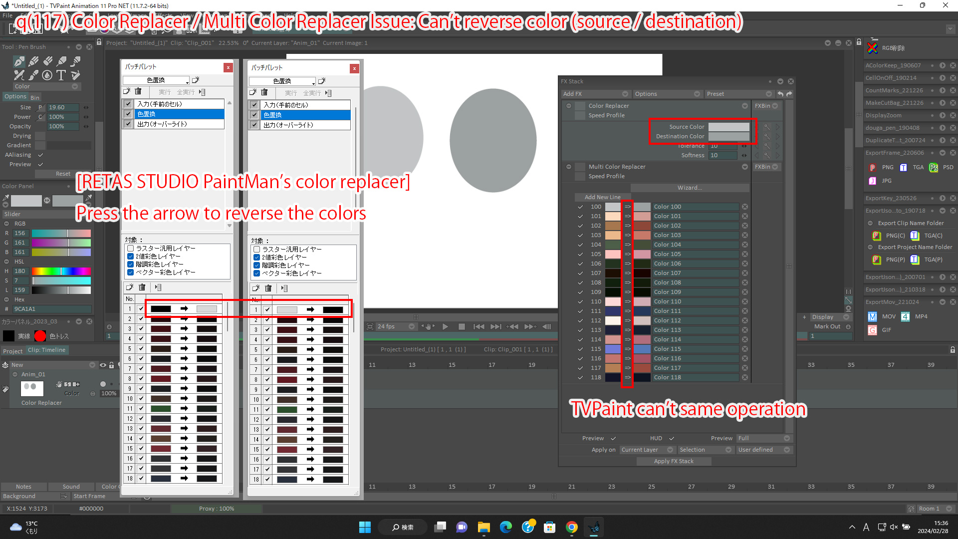Open the FX Stack Preset dropdown
This screenshot has height=539, width=958.
(x=739, y=94)
